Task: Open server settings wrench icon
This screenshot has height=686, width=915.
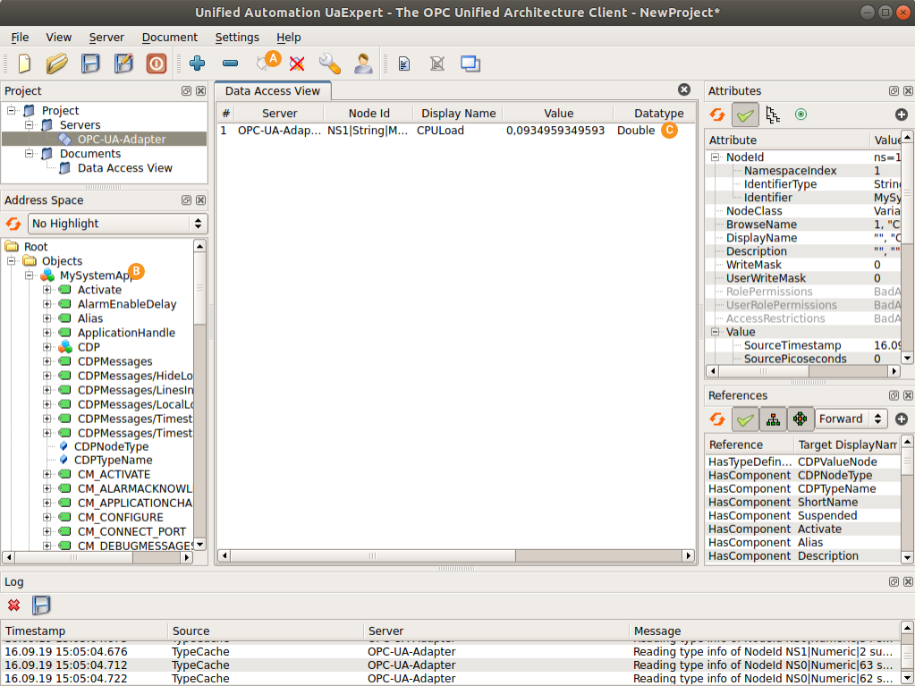Action: (x=329, y=64)
